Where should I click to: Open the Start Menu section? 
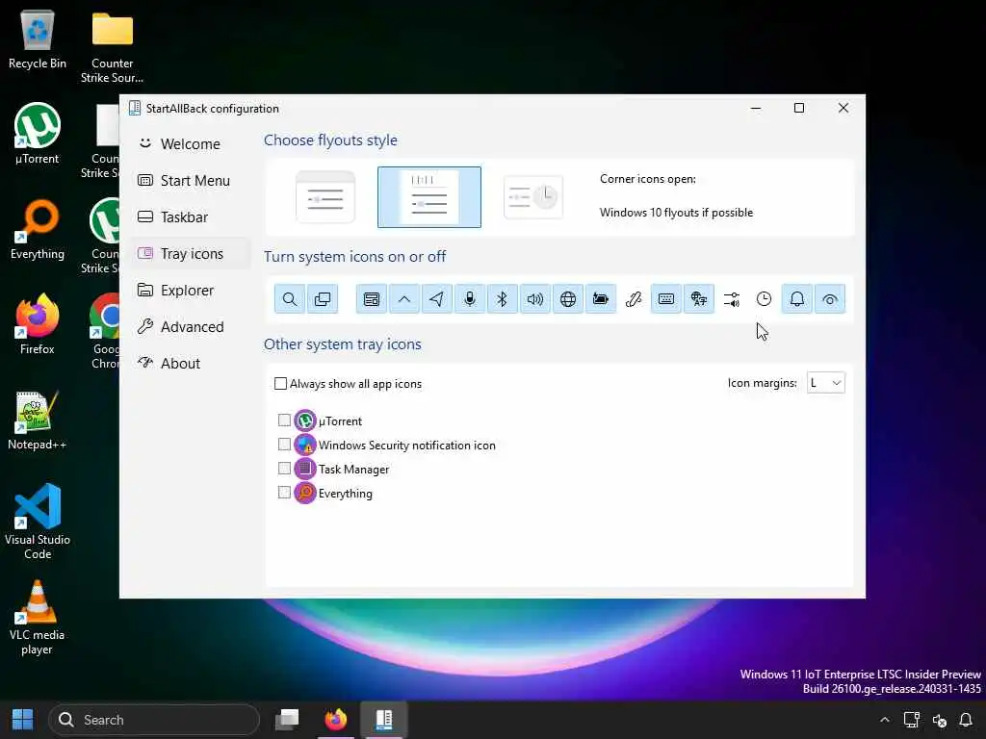(x=192, y=180)
